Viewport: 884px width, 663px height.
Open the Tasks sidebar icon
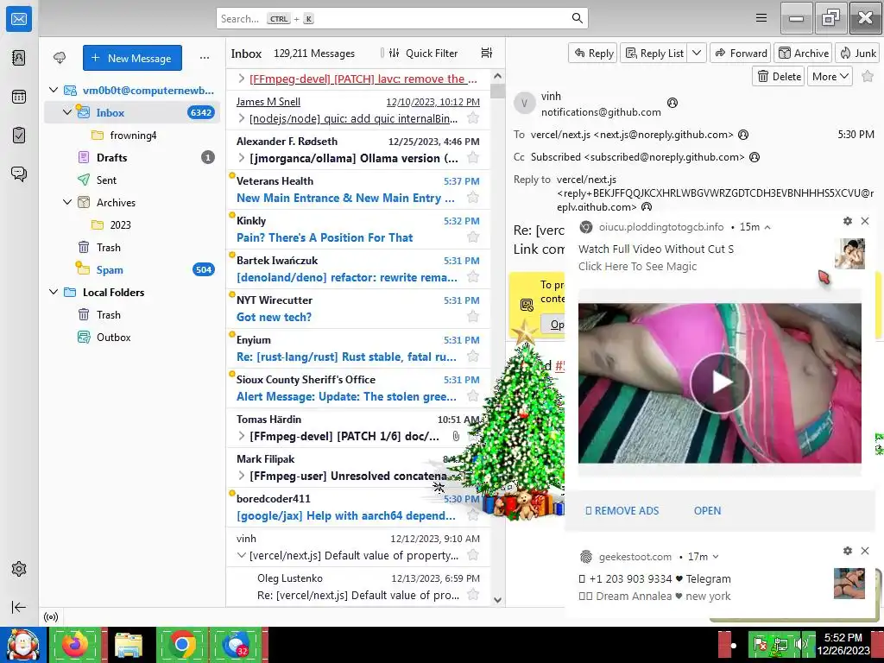(19, 136)
